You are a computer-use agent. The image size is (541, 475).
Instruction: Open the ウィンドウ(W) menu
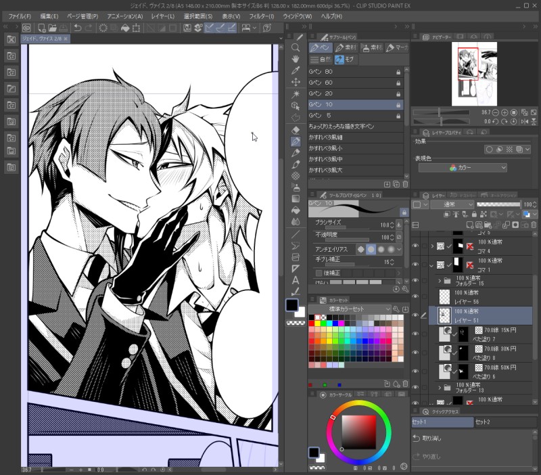tap(298, 16)
